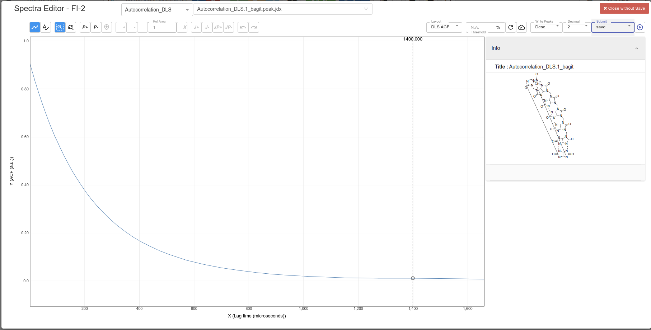Toggle line spectrum display mode
651x330 pixels.
(34, 27)
